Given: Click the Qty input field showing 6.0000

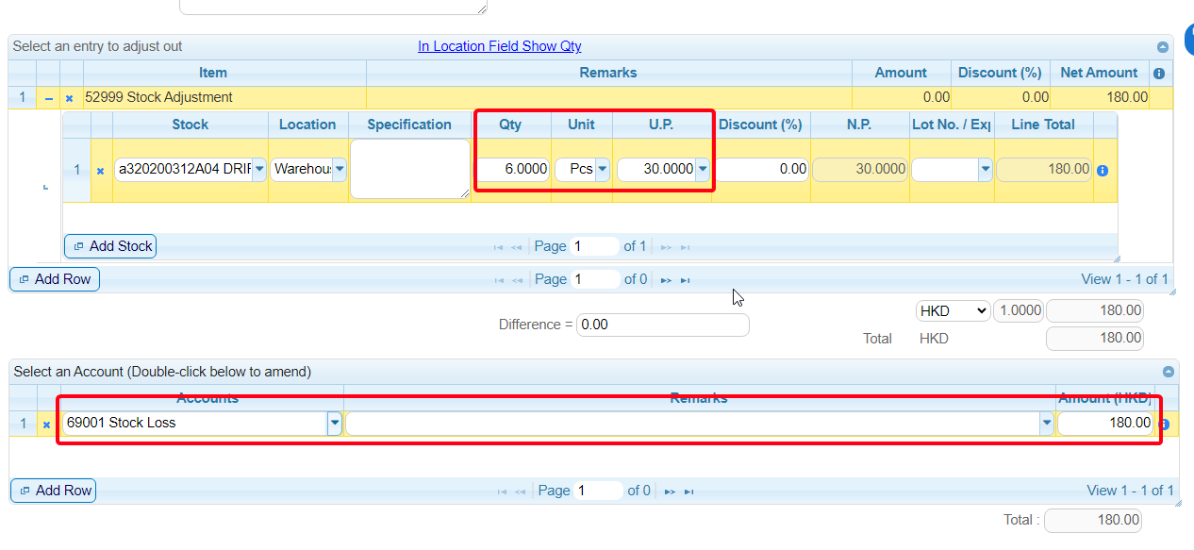Looking at the screenshot, I should pyautogui.click(x=513, y=170).
